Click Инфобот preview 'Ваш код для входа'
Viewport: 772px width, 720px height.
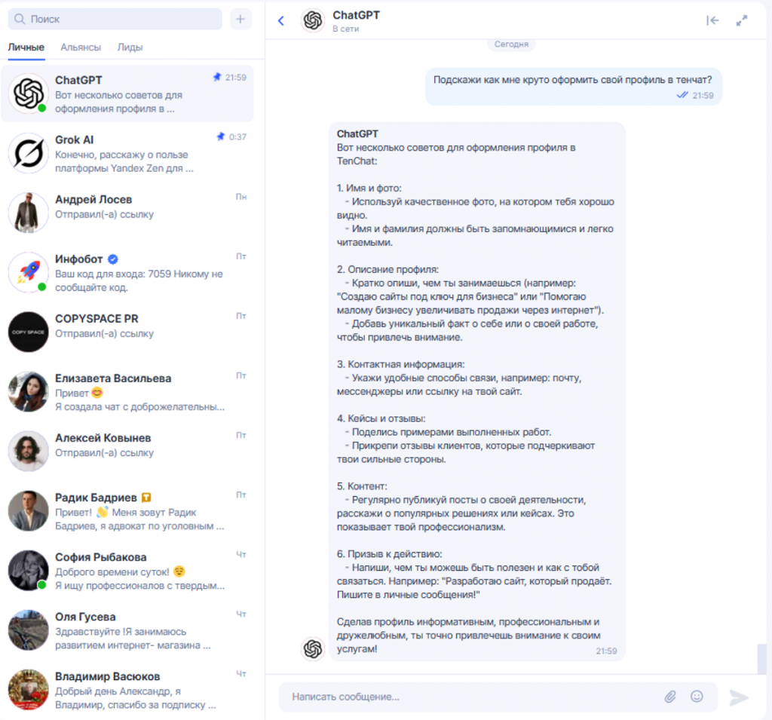tap(139, 280)
